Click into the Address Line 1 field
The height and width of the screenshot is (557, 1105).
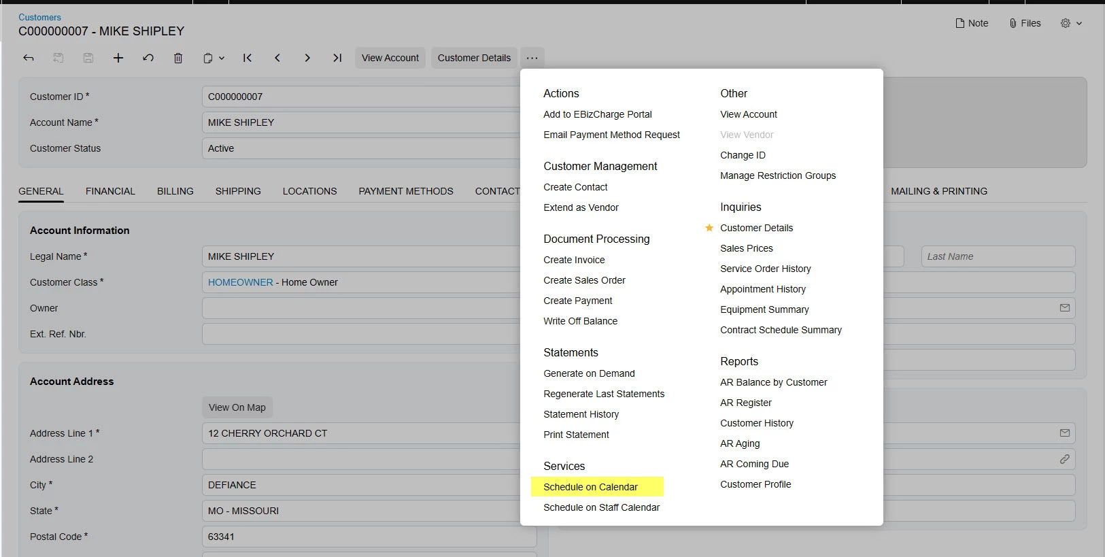pos(369,433)
